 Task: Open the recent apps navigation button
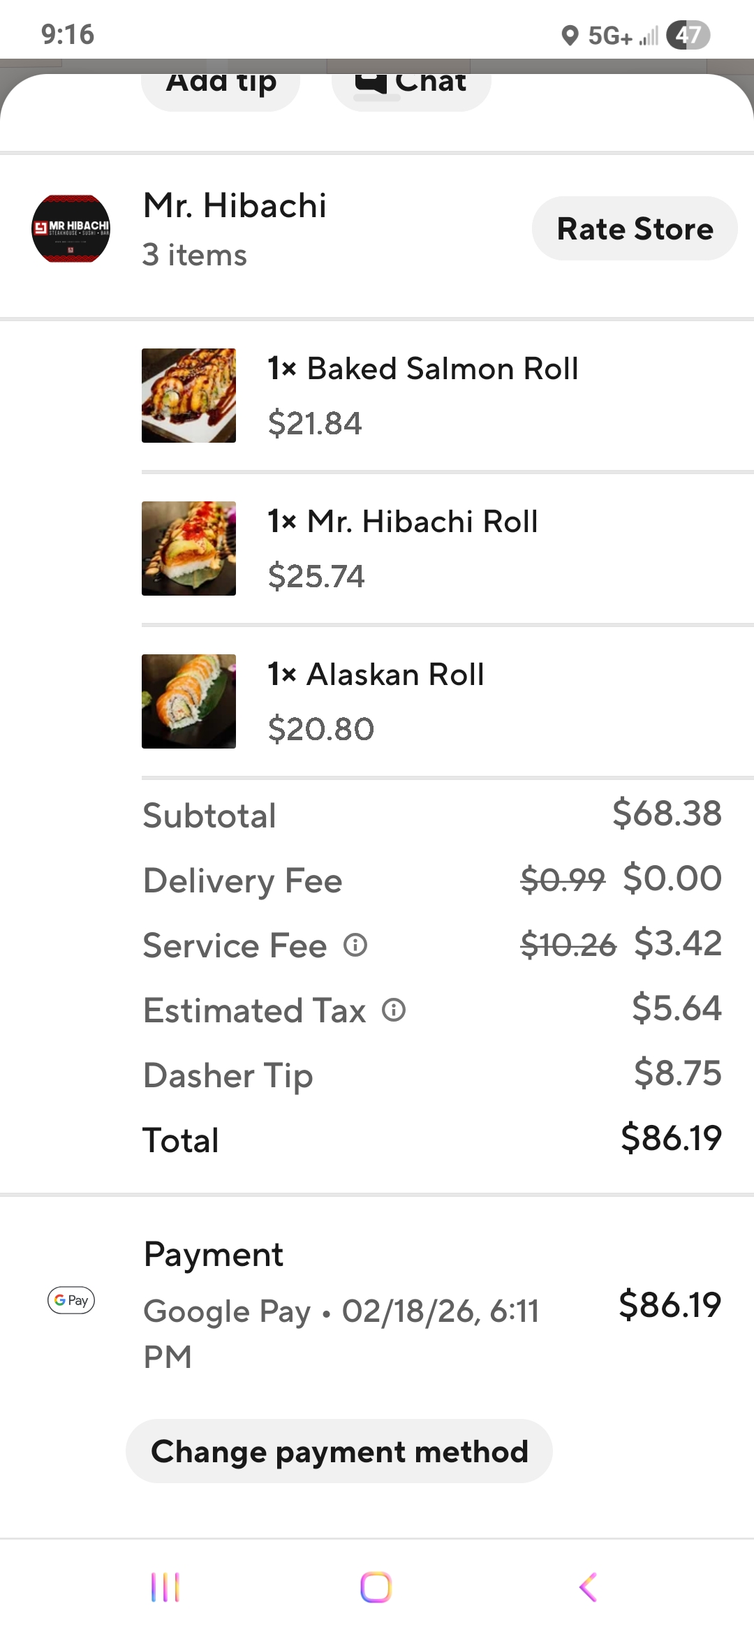click(165, 1587)
